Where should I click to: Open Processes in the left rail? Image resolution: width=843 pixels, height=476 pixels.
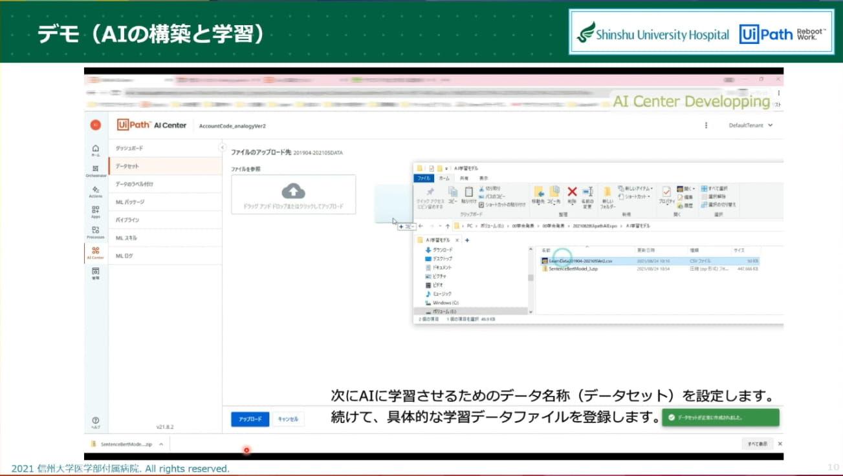pyautogui.click(x=96, y=232)
